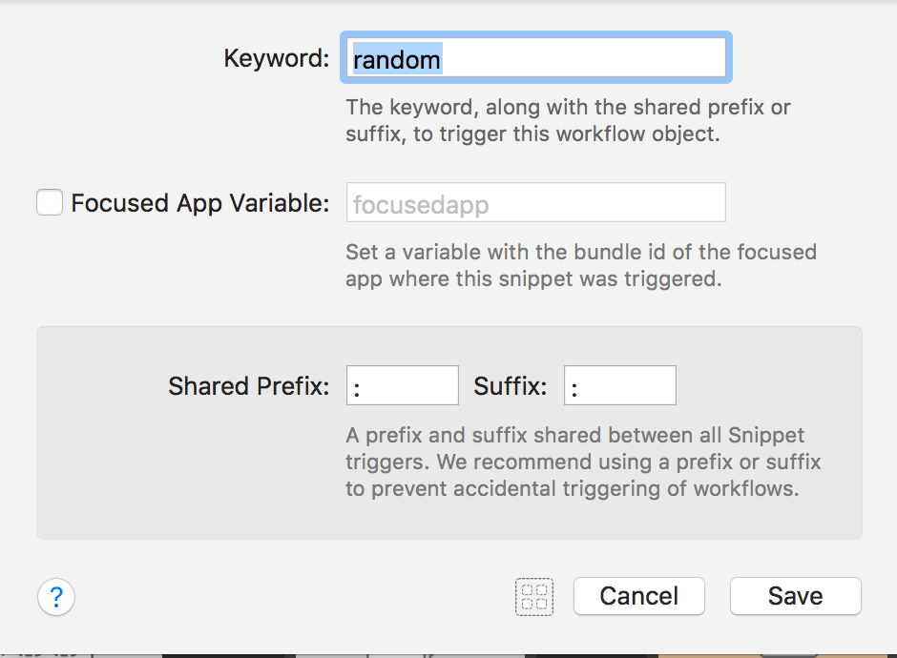This screenshot has height=658, width=897.
Task: Click the keyword description below Keyword field
Action: point(567,120)
